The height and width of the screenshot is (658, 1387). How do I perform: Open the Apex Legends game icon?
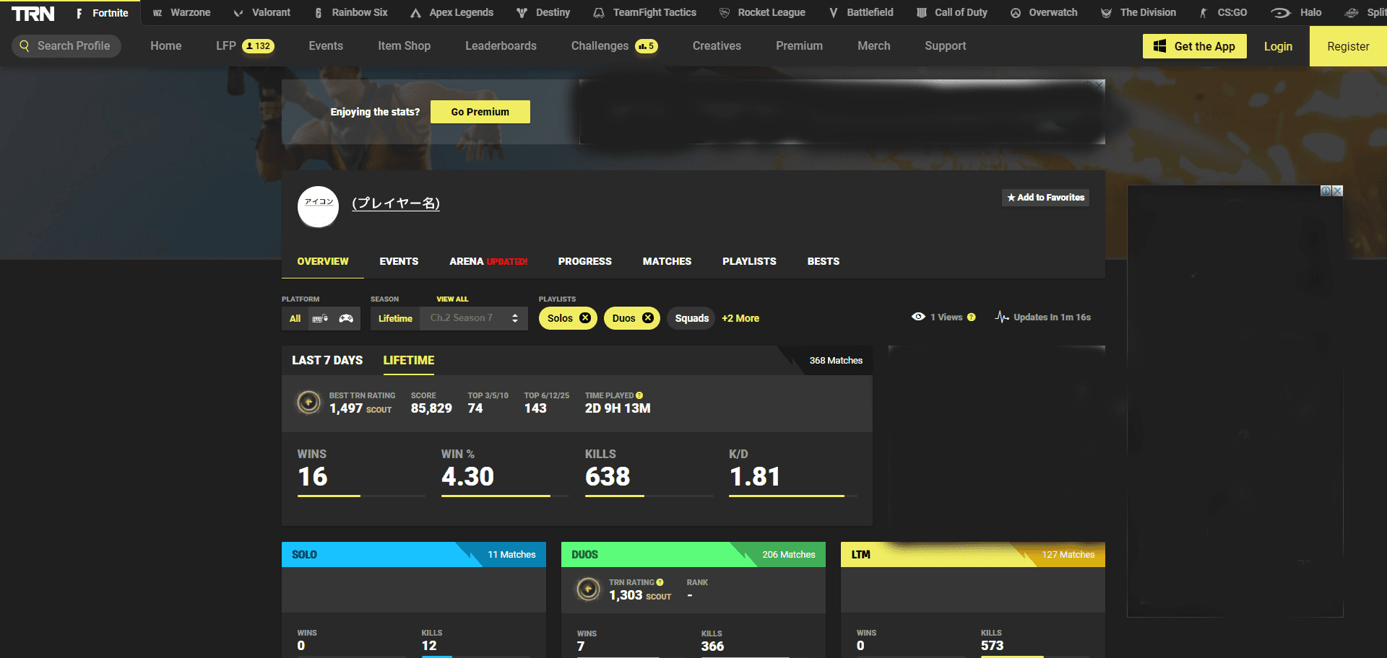[x=415, y=13]
